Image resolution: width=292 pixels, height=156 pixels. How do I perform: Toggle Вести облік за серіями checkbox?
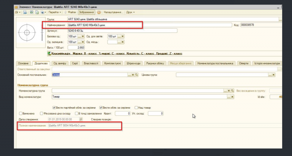coord(101,108)
